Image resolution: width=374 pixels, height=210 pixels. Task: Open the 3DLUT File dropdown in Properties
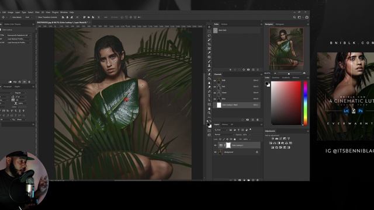[x=19, y=35]
